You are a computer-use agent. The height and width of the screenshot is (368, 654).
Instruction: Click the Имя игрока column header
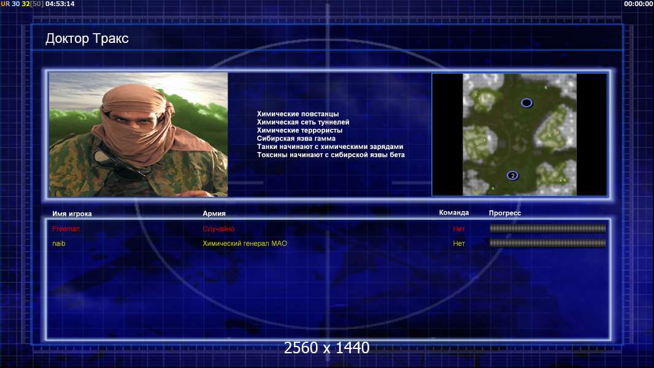coord(72,214)
